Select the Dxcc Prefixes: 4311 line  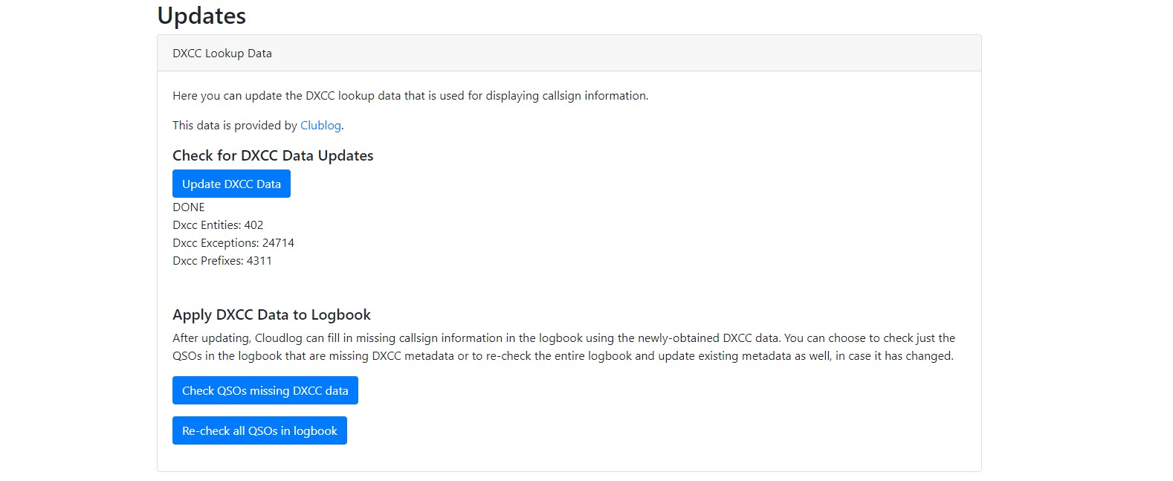[x=222, y=260]
